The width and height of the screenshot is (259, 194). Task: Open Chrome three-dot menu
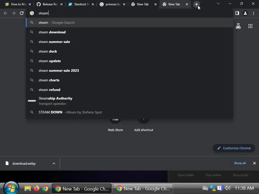click(253, 13)
